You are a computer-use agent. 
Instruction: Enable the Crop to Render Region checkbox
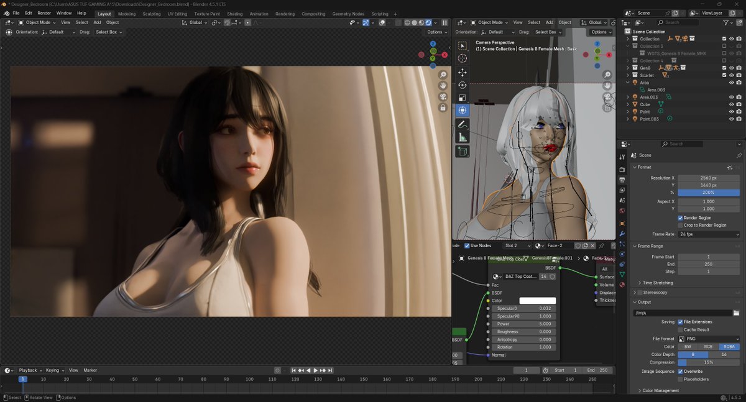(681, 225)
